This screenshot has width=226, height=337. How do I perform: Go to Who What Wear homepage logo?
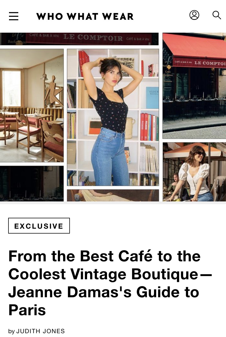tap(85, 16)
